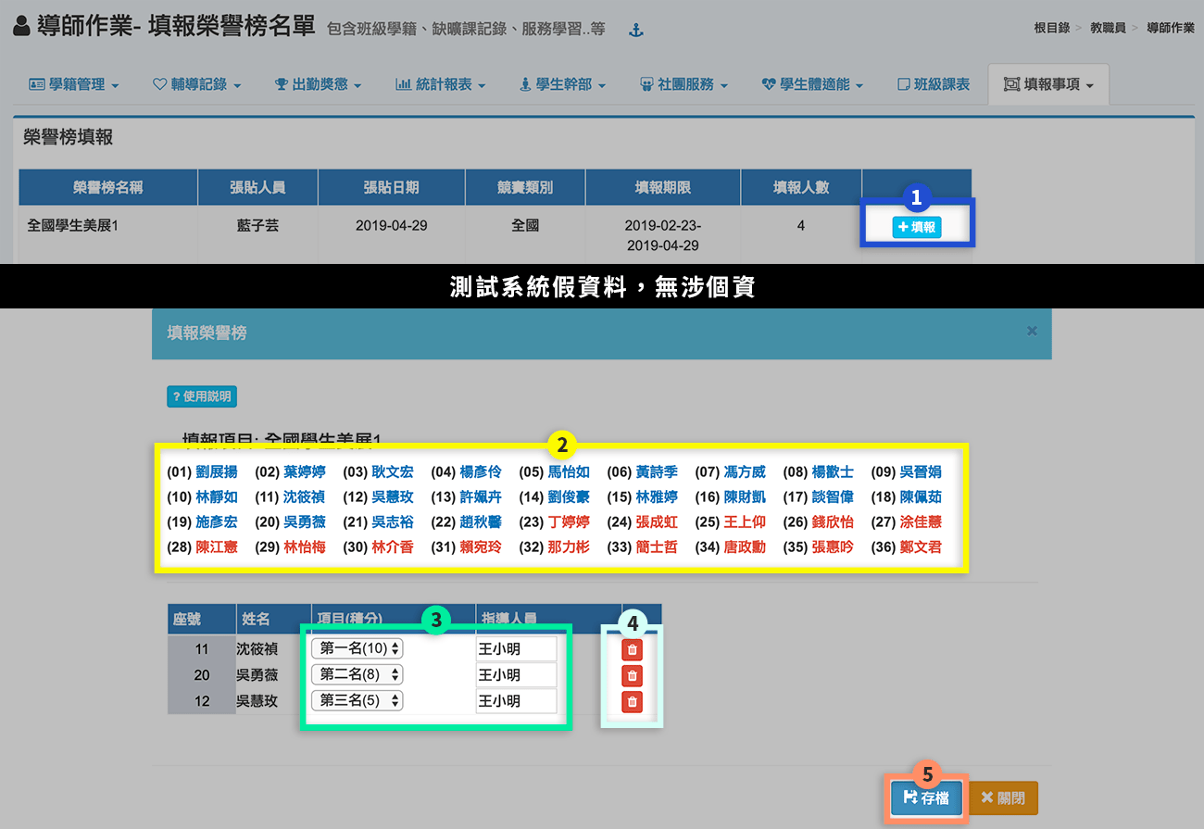Select student (19) 施彥宏

pos(217,521)
